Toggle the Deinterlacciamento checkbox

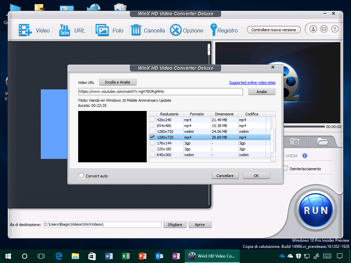pos(286,168)
